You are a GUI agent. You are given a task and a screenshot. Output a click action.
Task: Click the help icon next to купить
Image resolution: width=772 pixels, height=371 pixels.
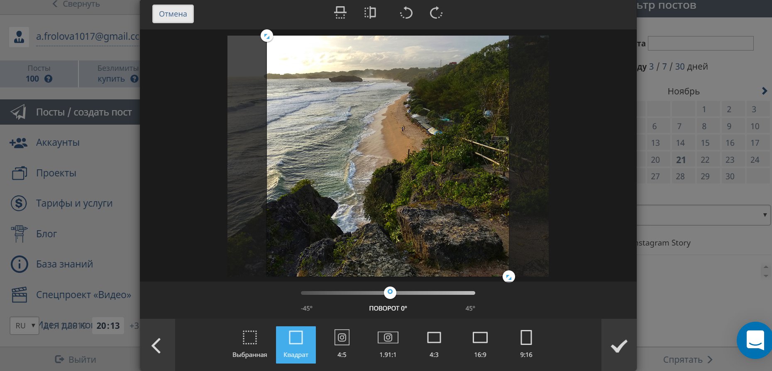[134, 79]
